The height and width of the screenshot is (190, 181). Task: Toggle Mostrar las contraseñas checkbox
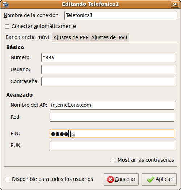coord(113,160)
